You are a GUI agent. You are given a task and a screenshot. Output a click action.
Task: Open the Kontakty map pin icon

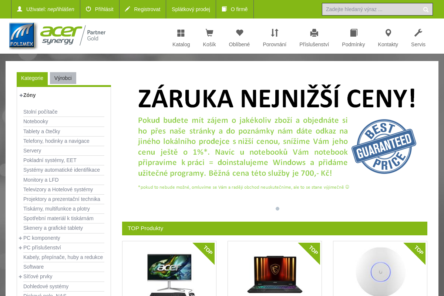pyautogui.click(x=388, y=33)
